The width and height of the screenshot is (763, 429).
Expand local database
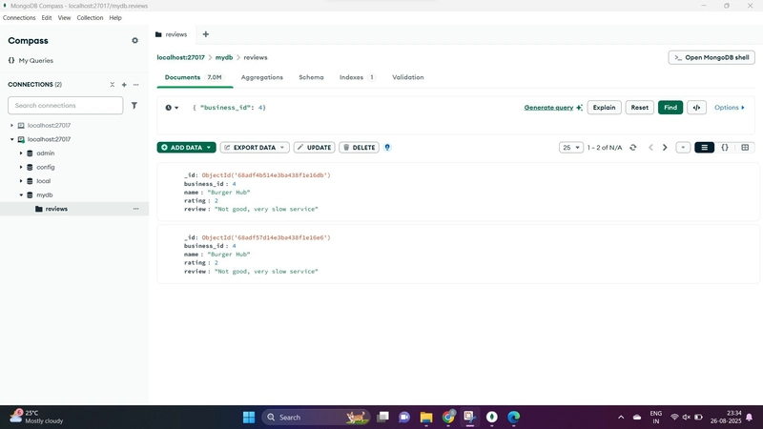[21, 181]
